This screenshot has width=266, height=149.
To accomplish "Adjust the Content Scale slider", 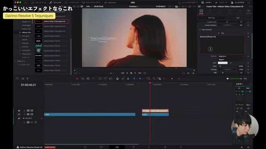I will (x=227, y=22).
